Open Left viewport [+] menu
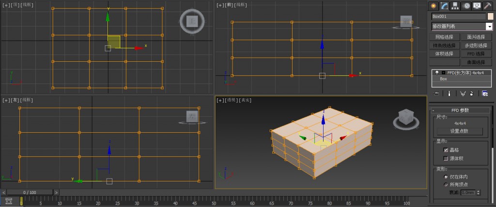The width and height of the screenshot is (496, 207). coord(6,100)
